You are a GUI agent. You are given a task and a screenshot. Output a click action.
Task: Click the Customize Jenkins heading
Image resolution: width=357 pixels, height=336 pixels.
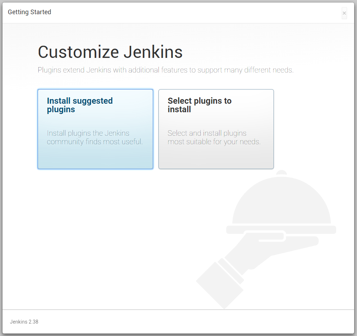(x=110, y=52)
